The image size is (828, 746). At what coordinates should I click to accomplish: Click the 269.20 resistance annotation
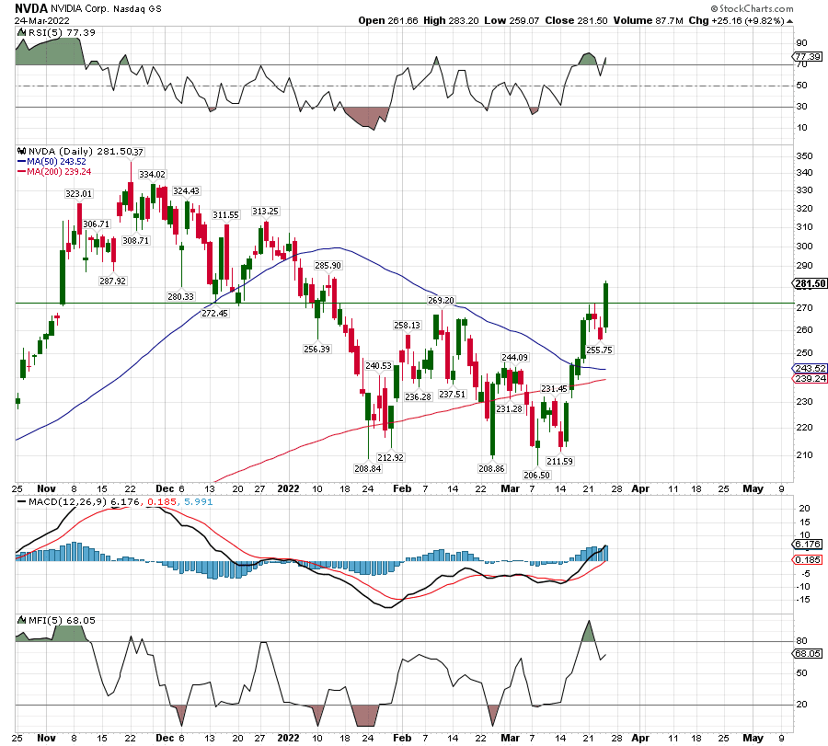(441, 301)
